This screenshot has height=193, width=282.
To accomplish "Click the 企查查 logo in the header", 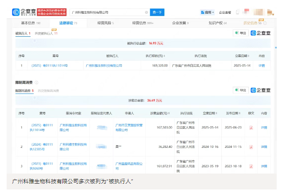I will click(24, 12).
